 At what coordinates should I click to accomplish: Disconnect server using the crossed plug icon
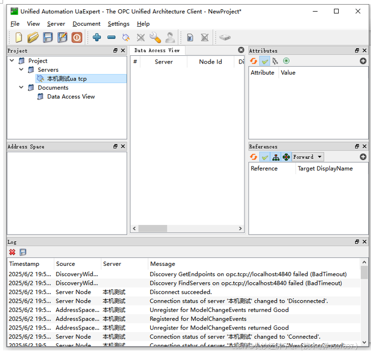tap(140, 37)
